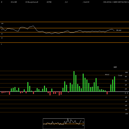Click the last green MR bar near 75.68
Viewport: 129px width, 129px height.
(115, 84)
